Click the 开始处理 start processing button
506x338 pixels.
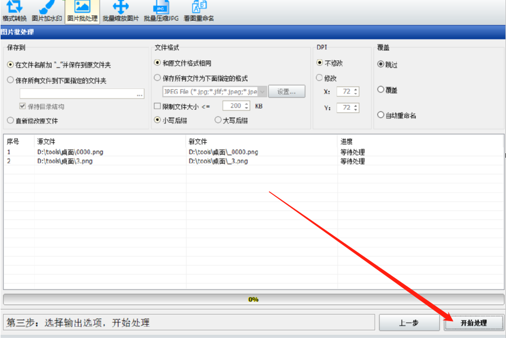click(474, 323)
